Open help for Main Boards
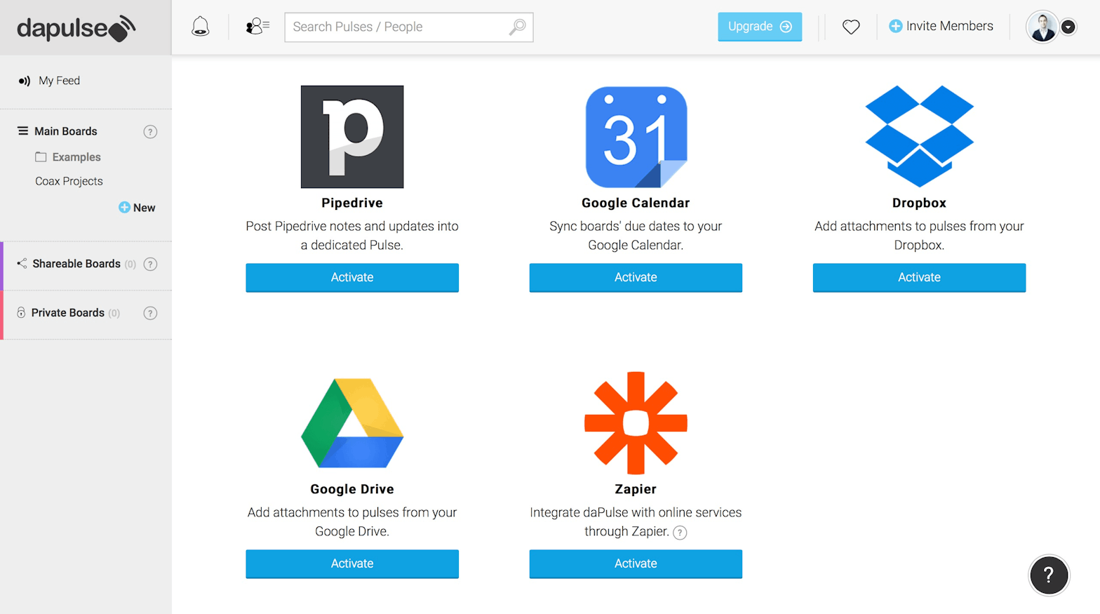The image size is (1100, 614). click(150, 132)
